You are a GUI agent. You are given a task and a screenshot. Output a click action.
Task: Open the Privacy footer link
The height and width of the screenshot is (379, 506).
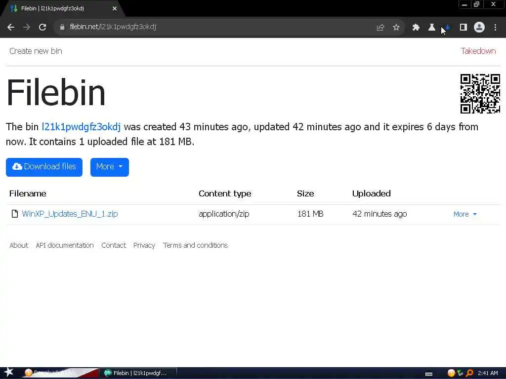point(144,245)
